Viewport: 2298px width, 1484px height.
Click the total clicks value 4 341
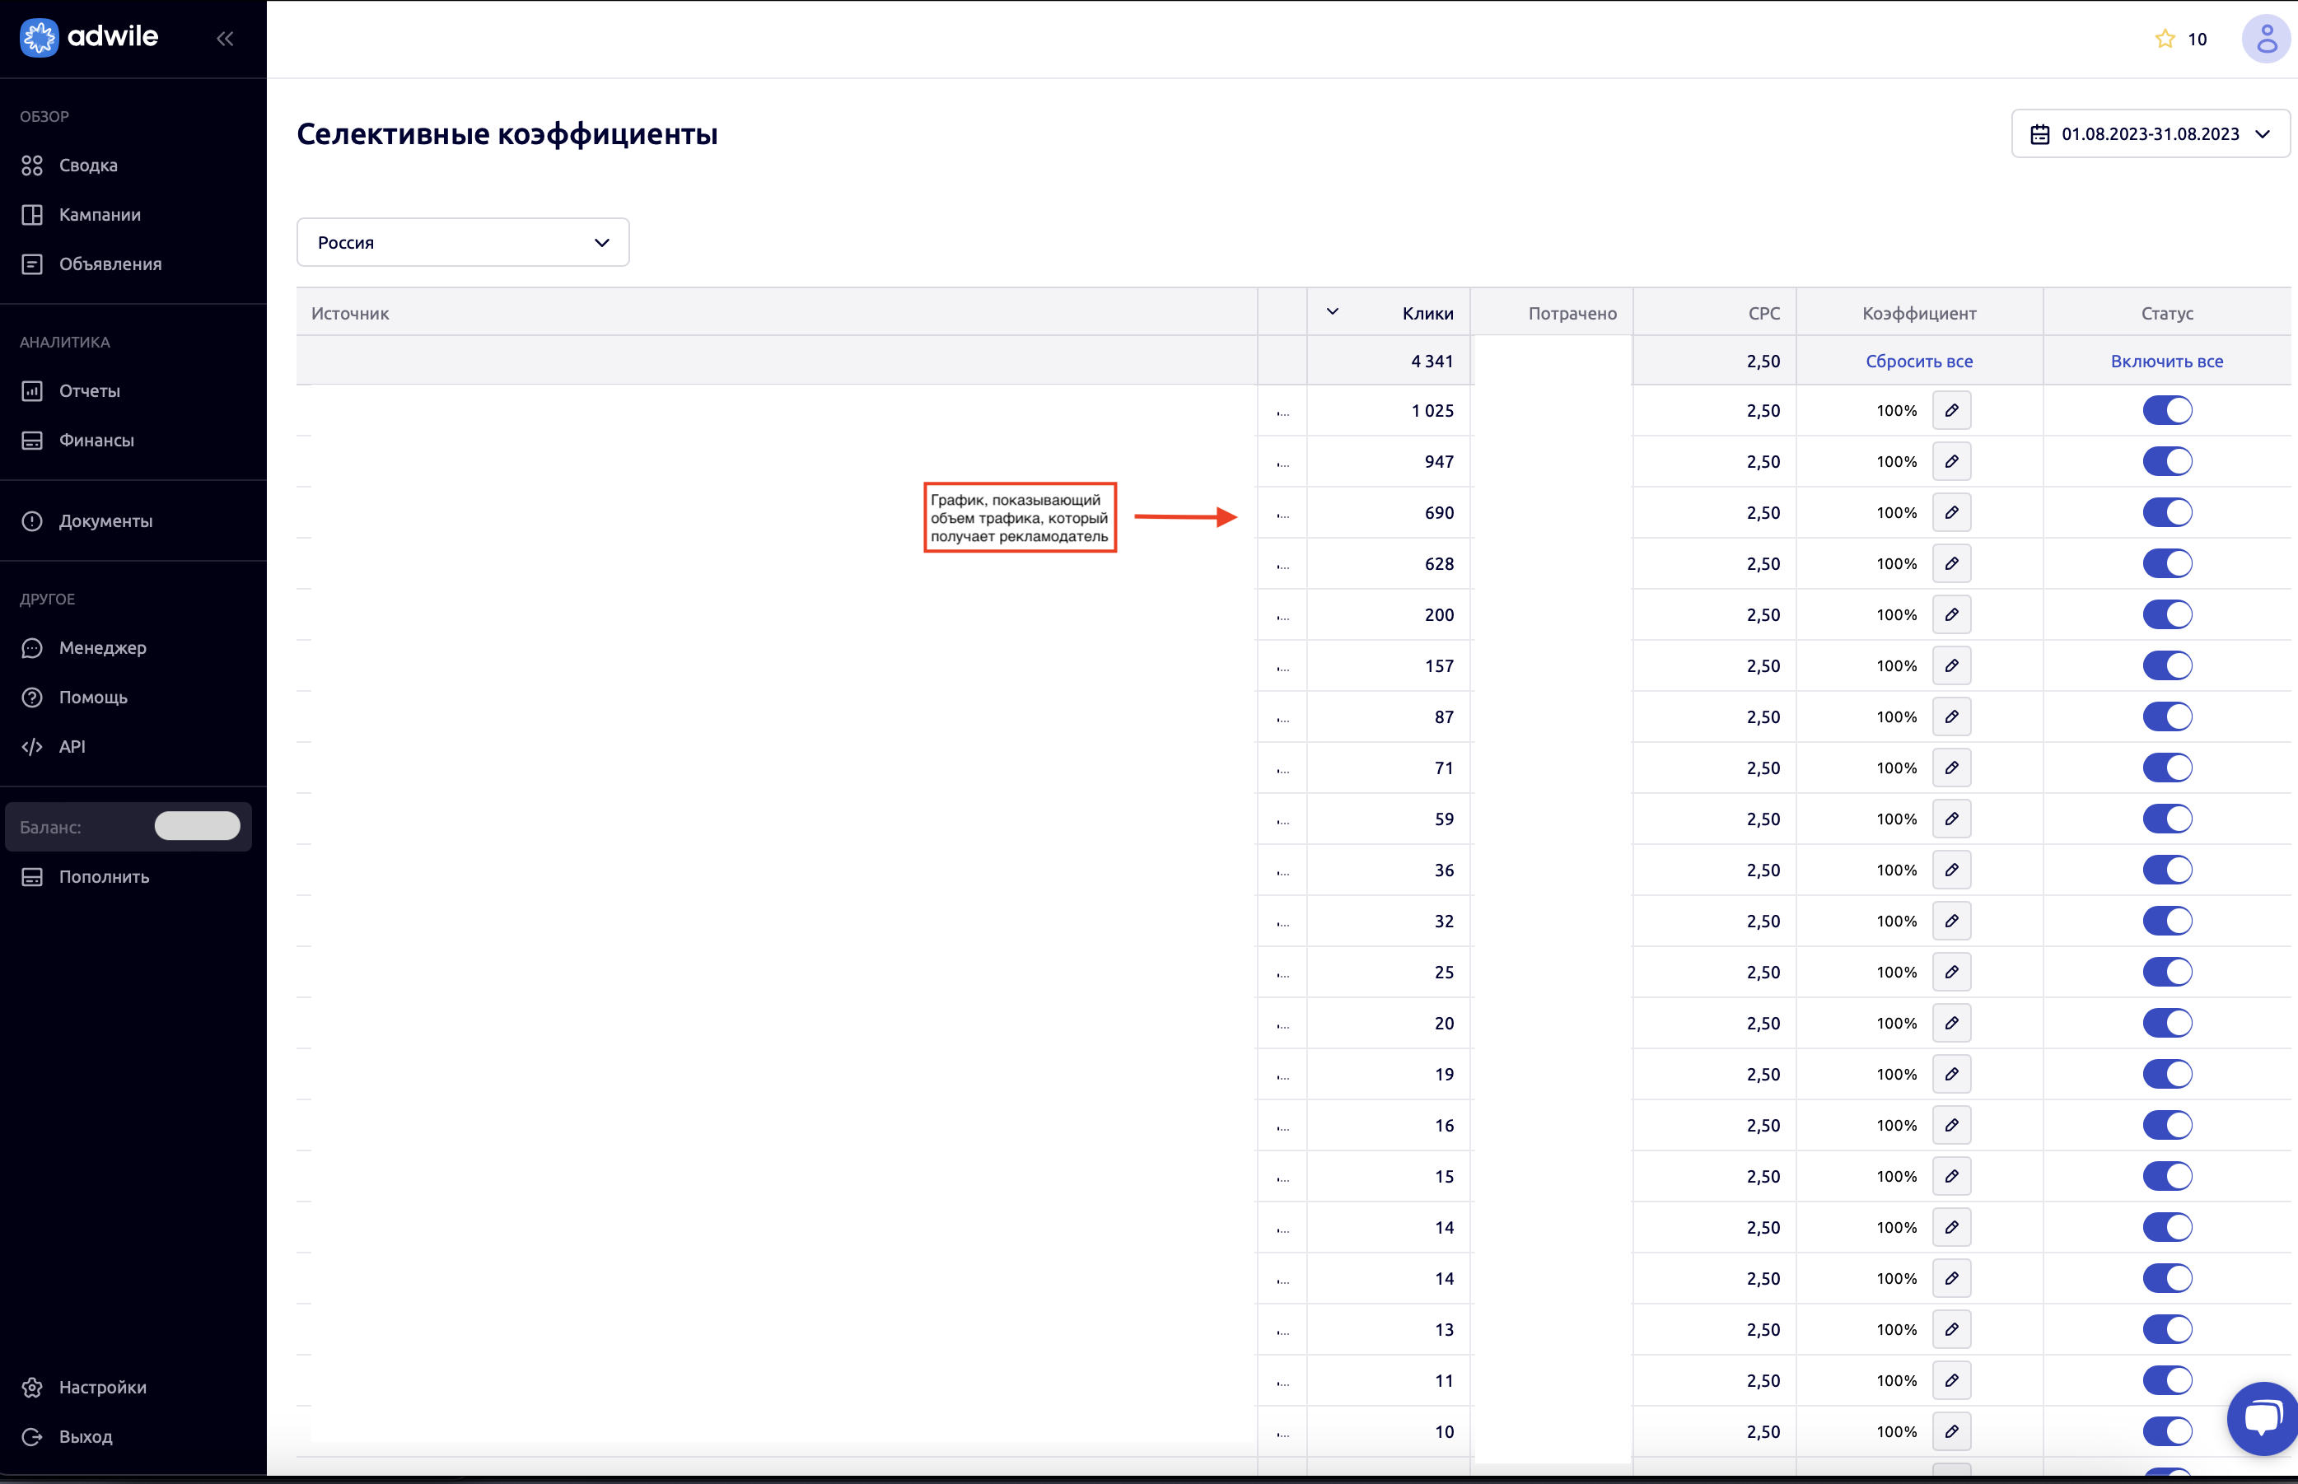coord(1432,362)
